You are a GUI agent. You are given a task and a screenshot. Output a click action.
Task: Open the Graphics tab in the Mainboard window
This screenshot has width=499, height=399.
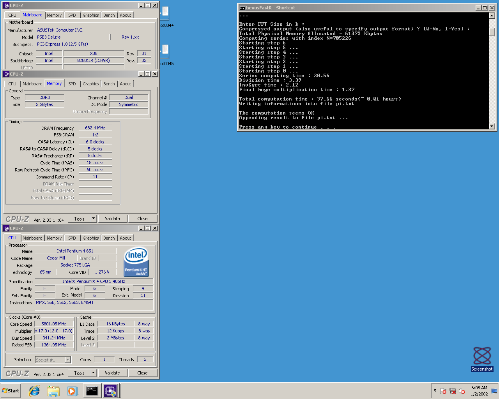(91, 15)
